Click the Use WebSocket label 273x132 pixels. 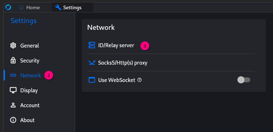[x=117, y=80]
